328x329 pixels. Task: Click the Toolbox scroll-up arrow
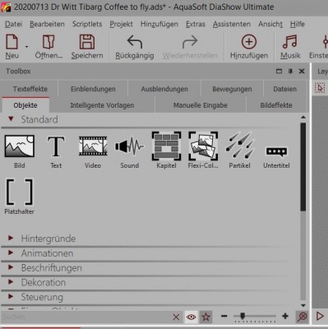[x=303, y=118]
